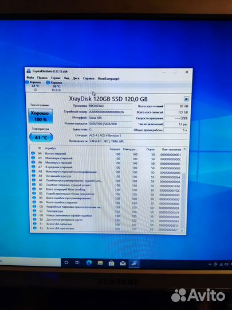The height and width of the screenshot is (310, 232).
Task: Open File Explorer from the taskbar
Action: point(100,263)
